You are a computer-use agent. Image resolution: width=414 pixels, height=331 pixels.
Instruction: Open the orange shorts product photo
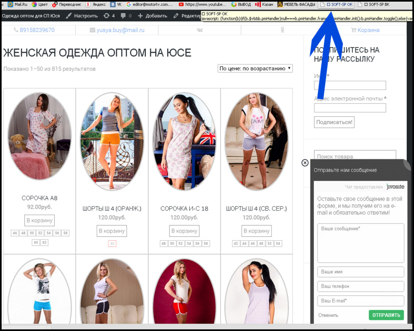[x=112, y=141]
